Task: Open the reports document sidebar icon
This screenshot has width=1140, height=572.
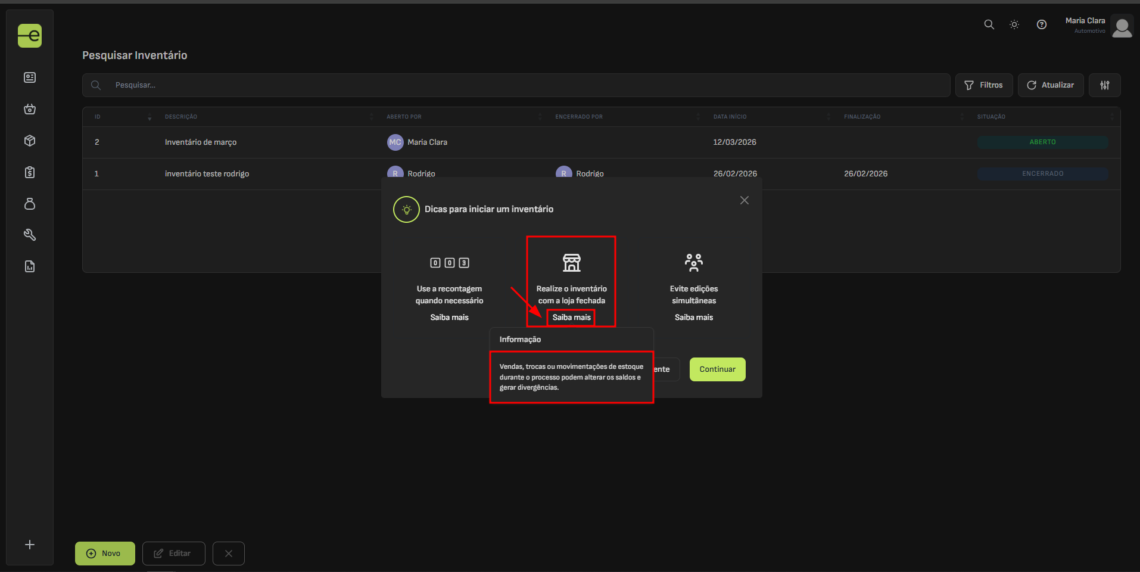Action: point(30,266)
